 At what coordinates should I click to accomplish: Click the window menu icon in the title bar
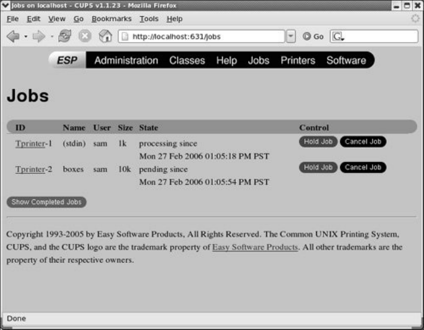[x=5, y=5]
